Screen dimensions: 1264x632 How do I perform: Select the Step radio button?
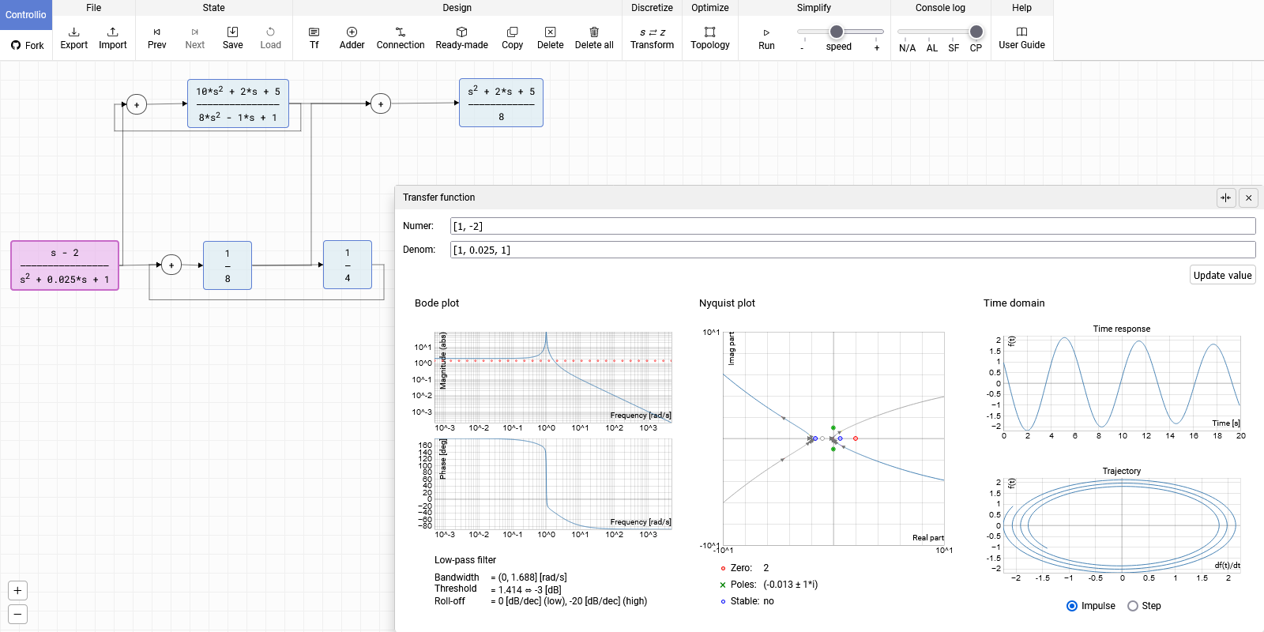point(1133,606)
